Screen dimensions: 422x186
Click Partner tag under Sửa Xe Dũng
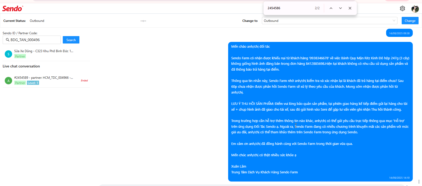[x=20, y=56]
